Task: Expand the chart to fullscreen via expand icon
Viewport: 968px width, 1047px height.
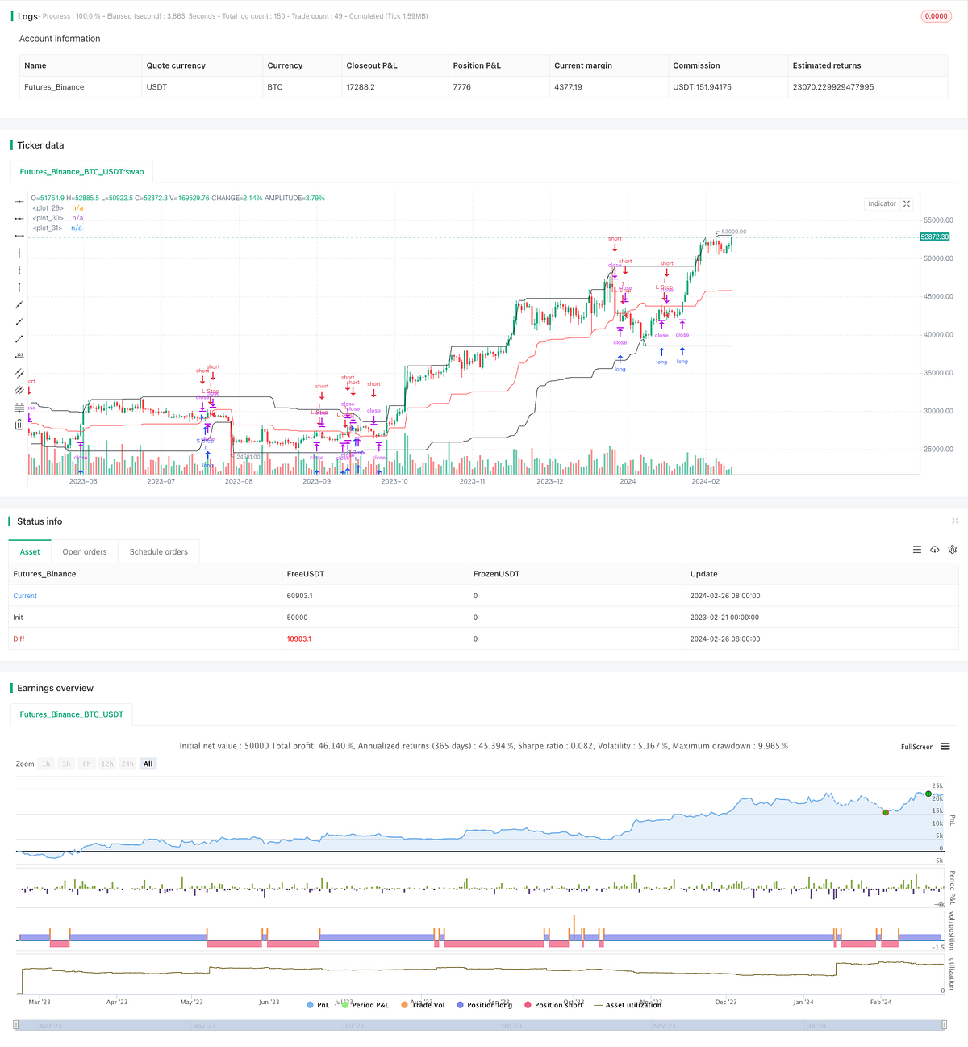Action: (907, 203)
